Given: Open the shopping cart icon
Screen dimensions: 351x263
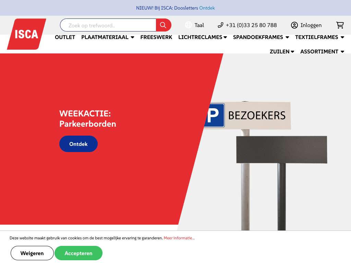Looking at the screenshot, I should [340, 25].
